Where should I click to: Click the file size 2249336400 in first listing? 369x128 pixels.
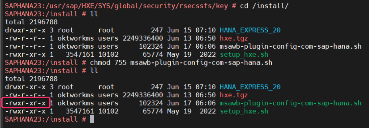click(x=143, y=39)
